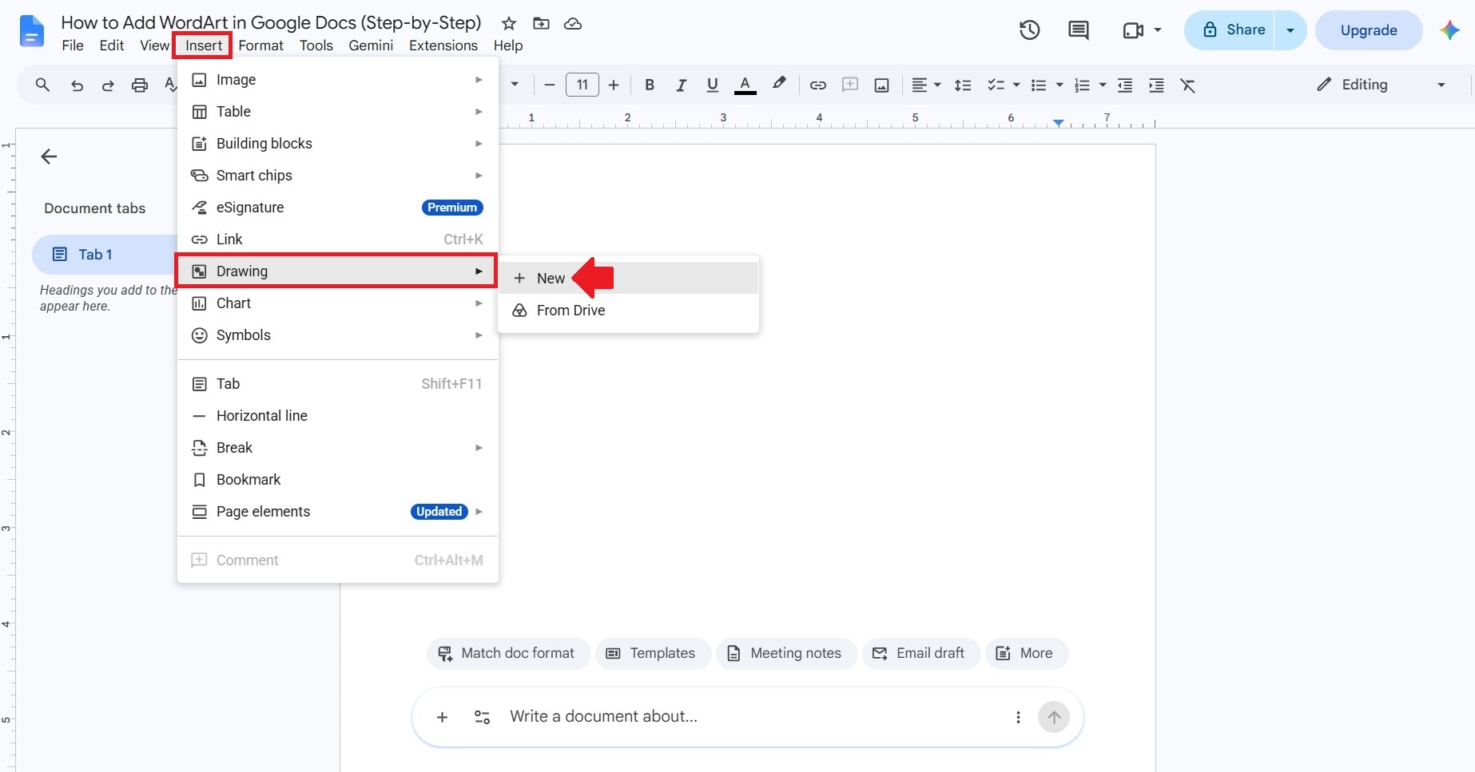The height and width of the screenshot is (772, 1475).
Task: Click the redo arrow icon
Action: pos(108,85)
